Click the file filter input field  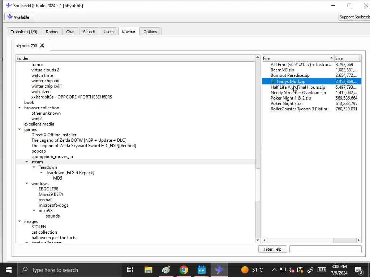click(x=326, y=249)
